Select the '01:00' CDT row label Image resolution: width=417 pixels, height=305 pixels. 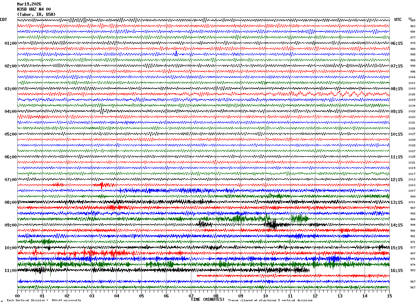pos(11,43)
